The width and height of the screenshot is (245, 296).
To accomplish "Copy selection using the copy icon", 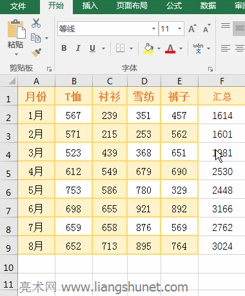I will 35,38.
